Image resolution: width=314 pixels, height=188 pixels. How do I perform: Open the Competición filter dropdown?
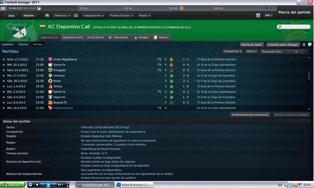click(x=233, y=51)
